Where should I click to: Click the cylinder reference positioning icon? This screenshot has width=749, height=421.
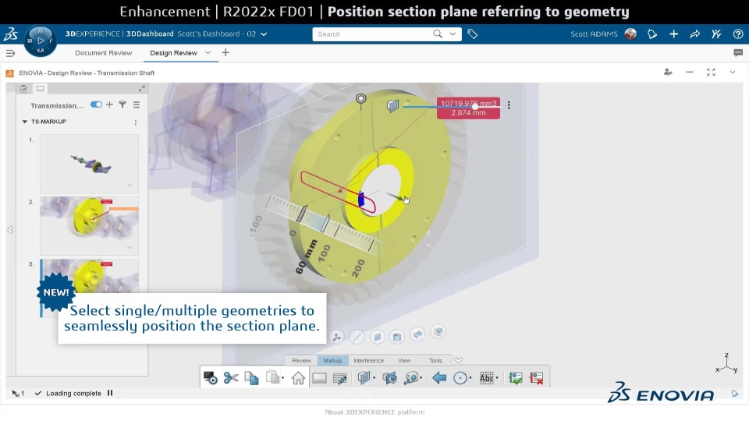[x=397, y=337]
